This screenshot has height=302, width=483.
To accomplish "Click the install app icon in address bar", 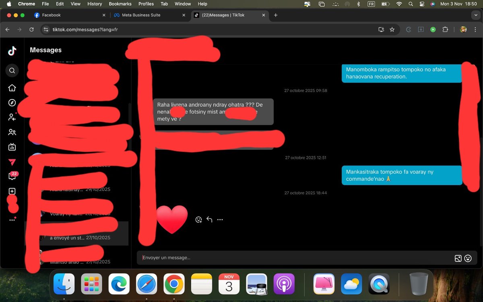I will (x=381, y=29).
